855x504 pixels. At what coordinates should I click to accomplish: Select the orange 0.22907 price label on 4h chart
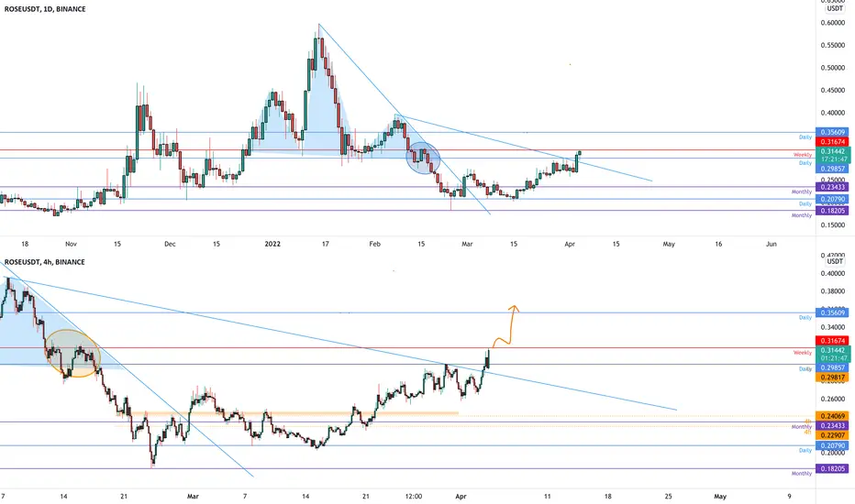click(x=832, y=435)
